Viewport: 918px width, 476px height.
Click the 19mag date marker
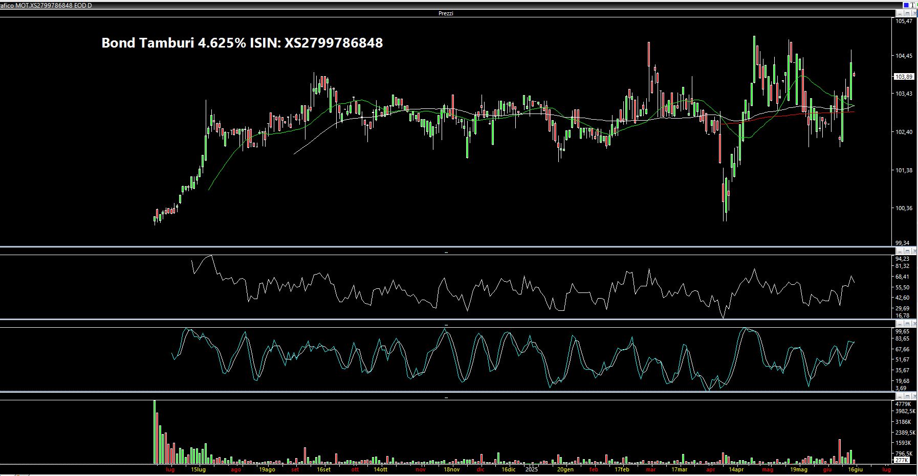(x=799, y=469)
